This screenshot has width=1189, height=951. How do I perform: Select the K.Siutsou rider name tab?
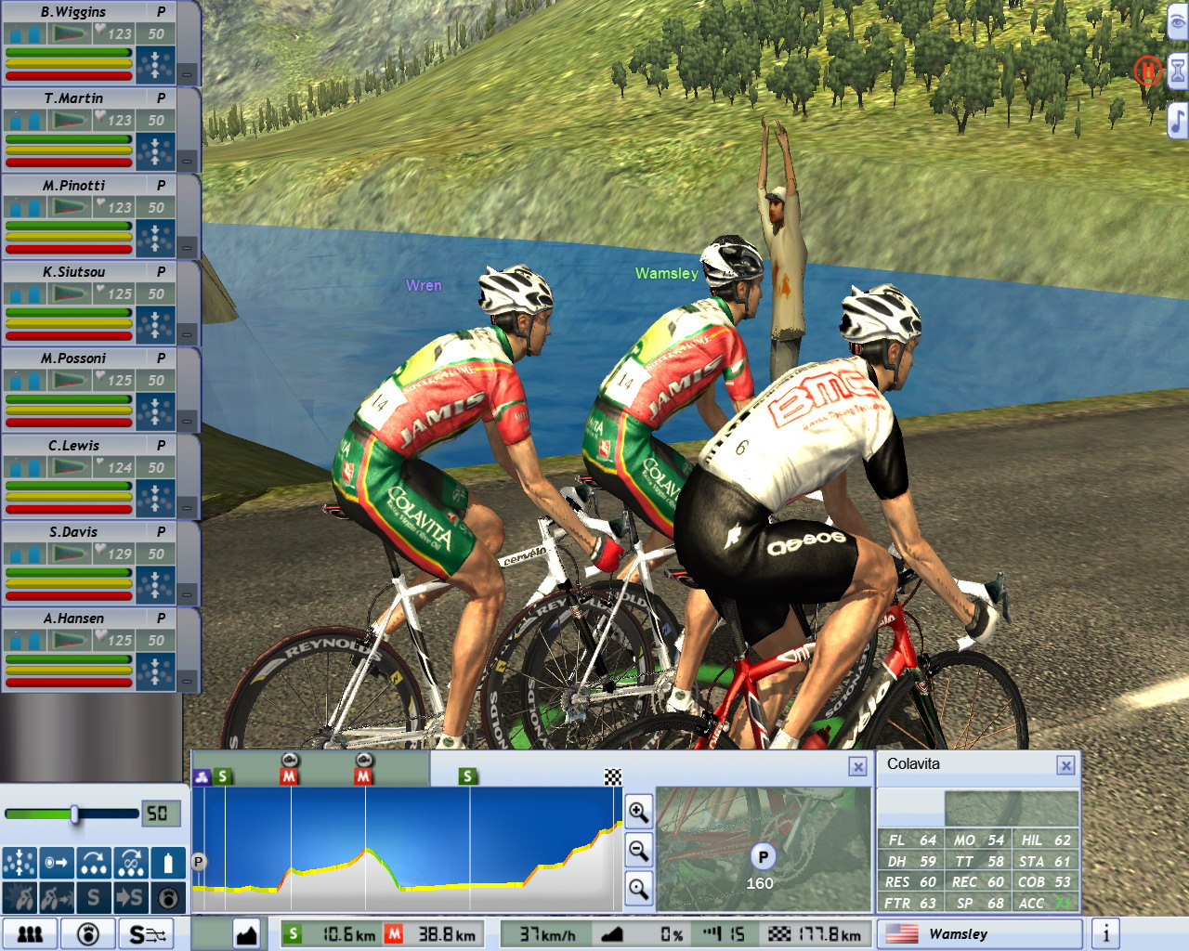(74, 271)
